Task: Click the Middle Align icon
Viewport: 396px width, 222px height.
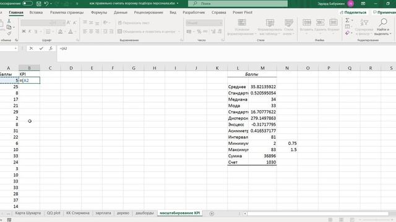Action: [91, 23]
